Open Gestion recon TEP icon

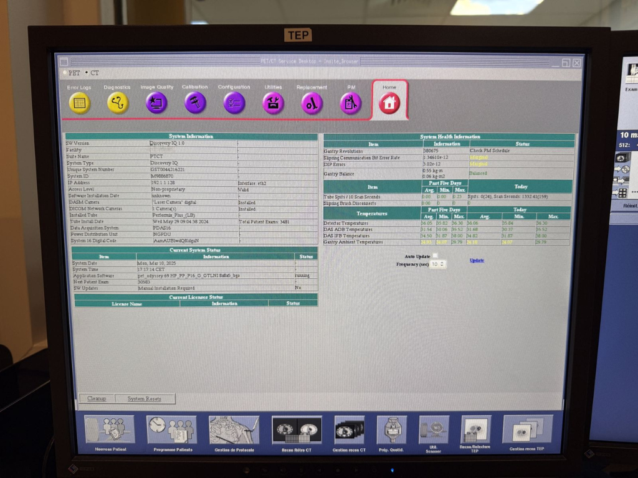527,429
